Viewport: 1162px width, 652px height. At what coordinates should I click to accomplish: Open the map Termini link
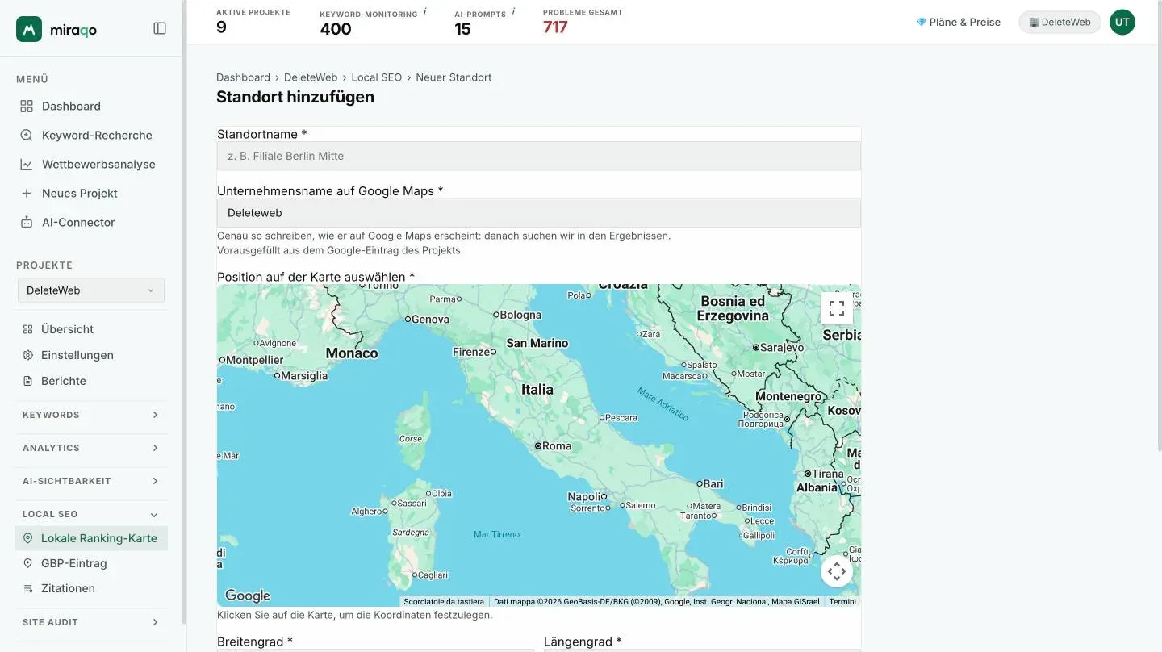pyautogui.click(x=842, y=601)
